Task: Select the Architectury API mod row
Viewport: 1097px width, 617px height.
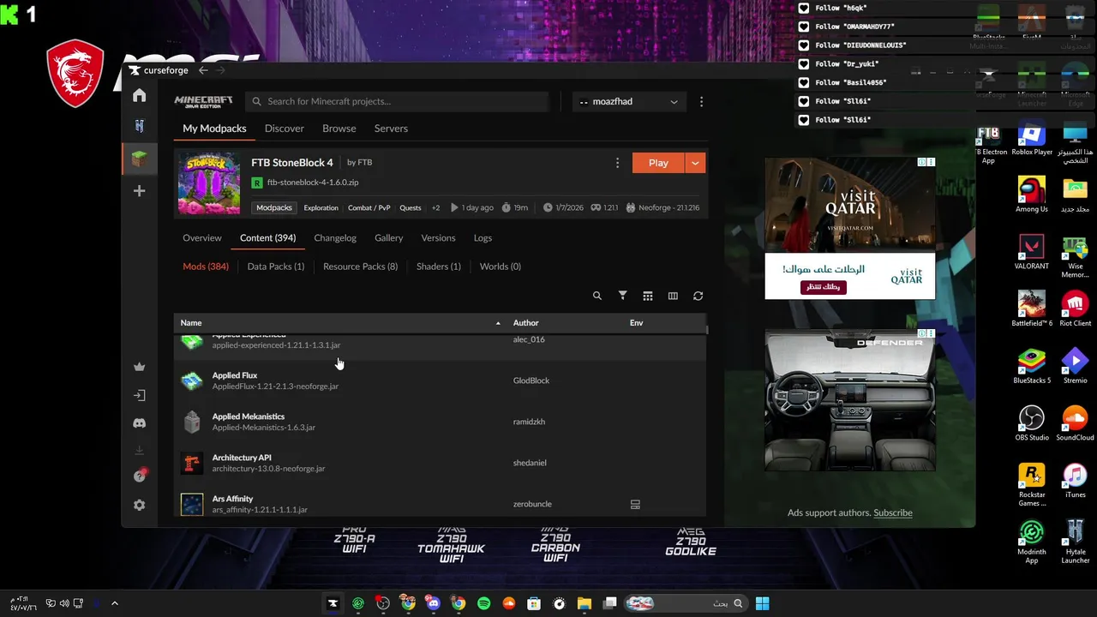Action: (440, 463)
